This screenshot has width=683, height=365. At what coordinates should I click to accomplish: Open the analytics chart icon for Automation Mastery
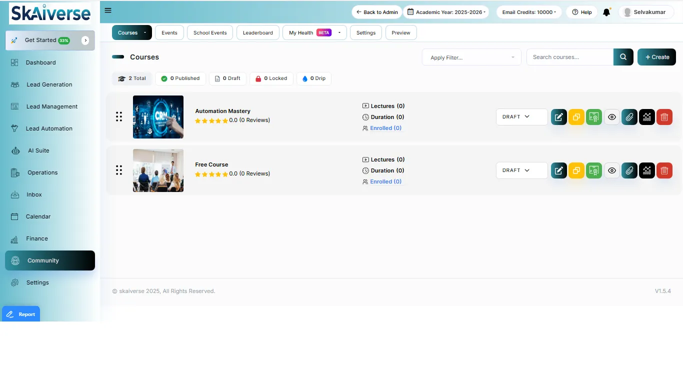pyautogui.click(x=647, y=117)
